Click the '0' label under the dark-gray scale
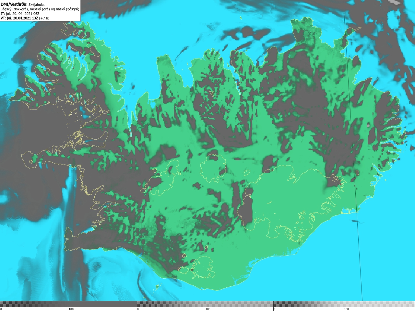Viewport: 415px width, 311px height. click(1, 309)
